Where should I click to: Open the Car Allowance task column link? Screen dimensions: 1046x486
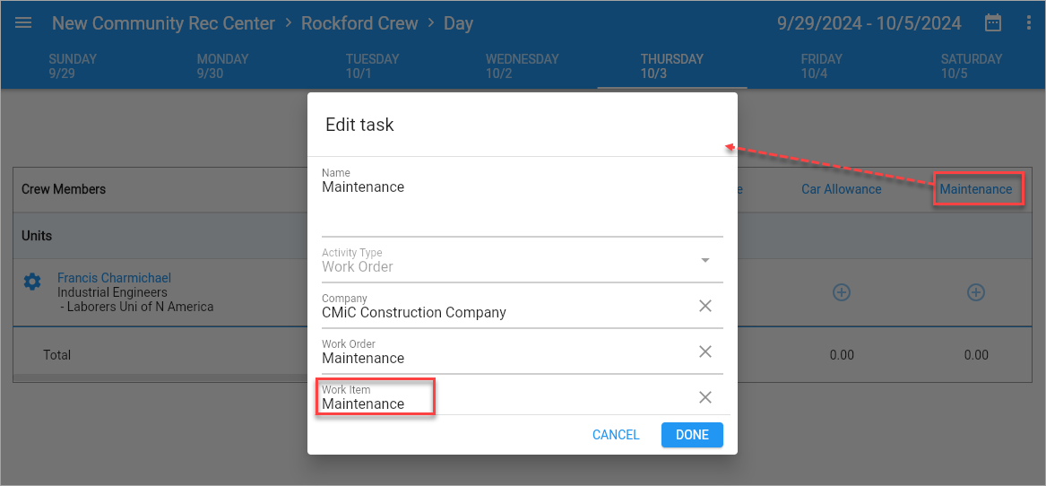pyautogui.click(x=842, y=189)
